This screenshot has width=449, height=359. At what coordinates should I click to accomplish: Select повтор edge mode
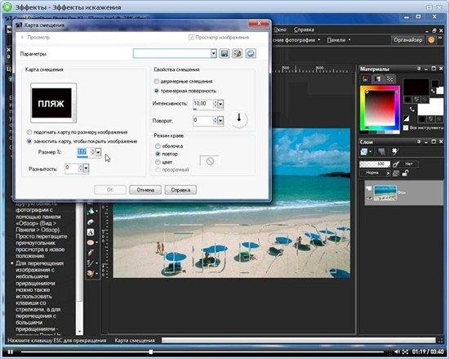pyautogui.click(x=158, y=154)
